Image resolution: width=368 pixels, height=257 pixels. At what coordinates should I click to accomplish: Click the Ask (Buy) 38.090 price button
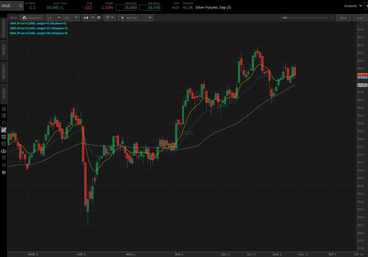coord(149,8)
